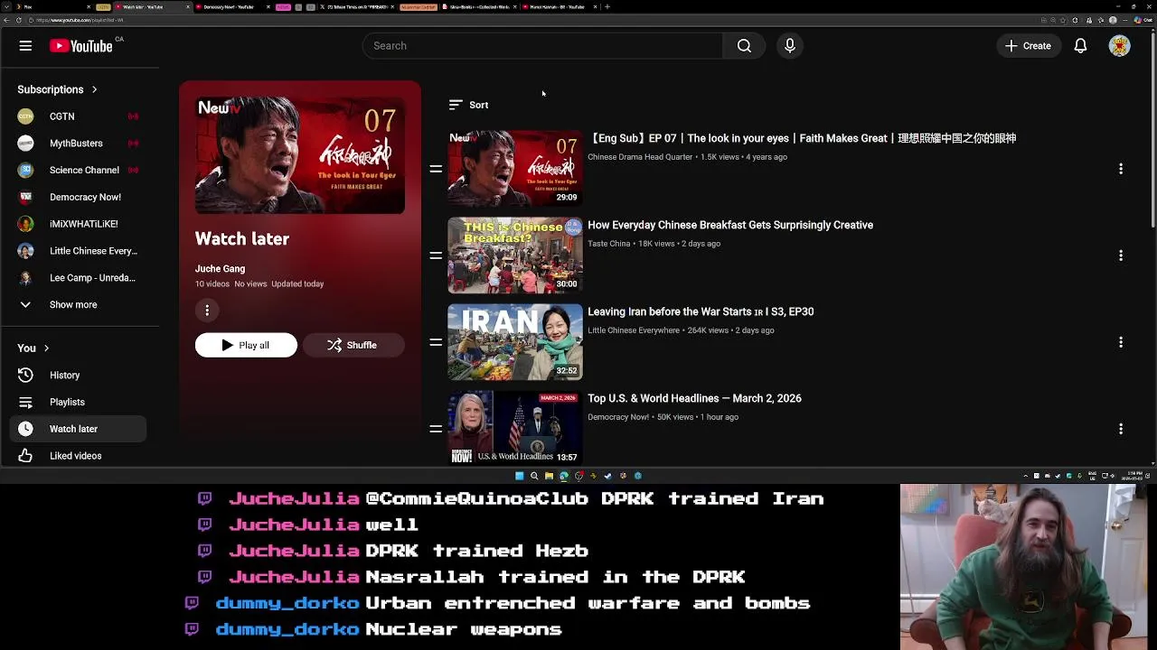Open the taskbar clock and date
1157x650 pixels.
pos(1133,476)
